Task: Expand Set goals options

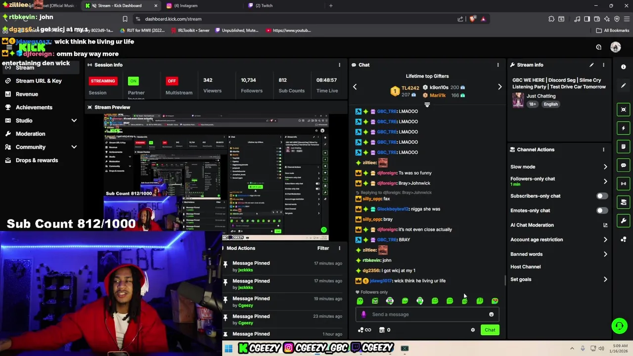Action: (x=605, y=279)
